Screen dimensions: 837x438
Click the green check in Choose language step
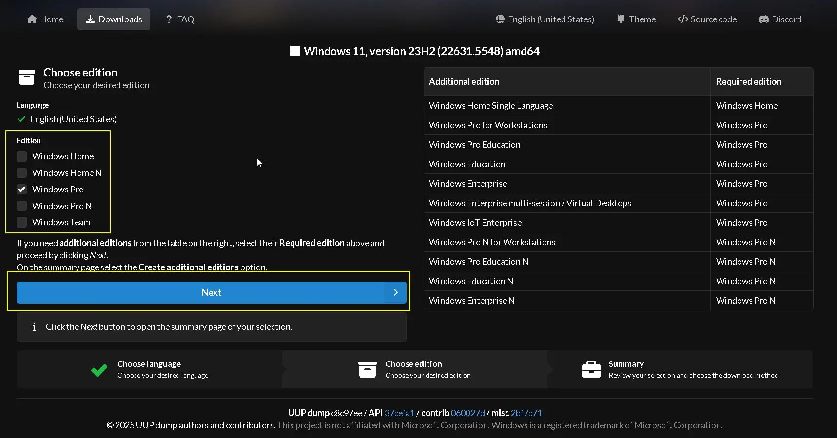click(99, 370)
